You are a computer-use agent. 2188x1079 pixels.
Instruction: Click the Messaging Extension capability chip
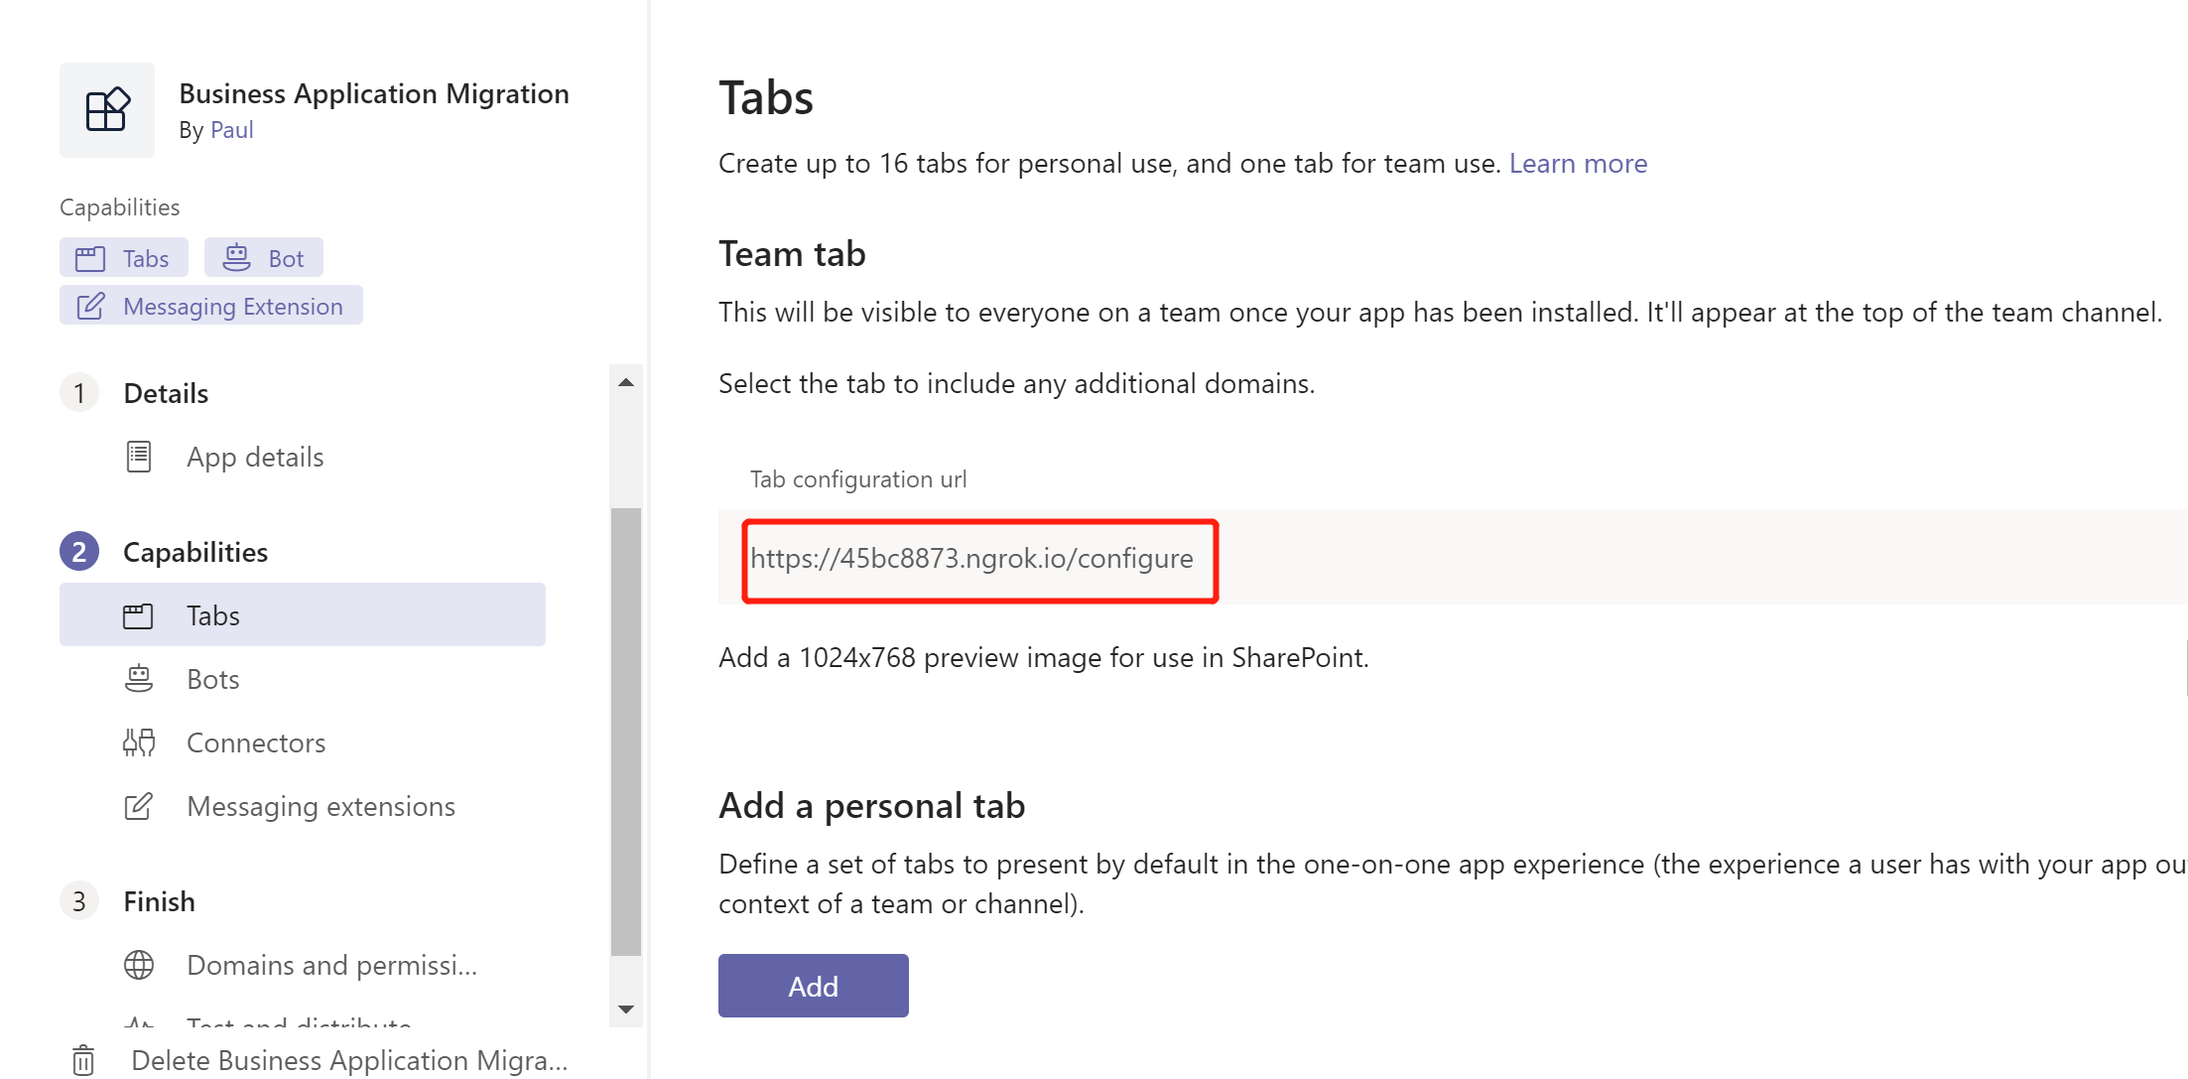211,306
